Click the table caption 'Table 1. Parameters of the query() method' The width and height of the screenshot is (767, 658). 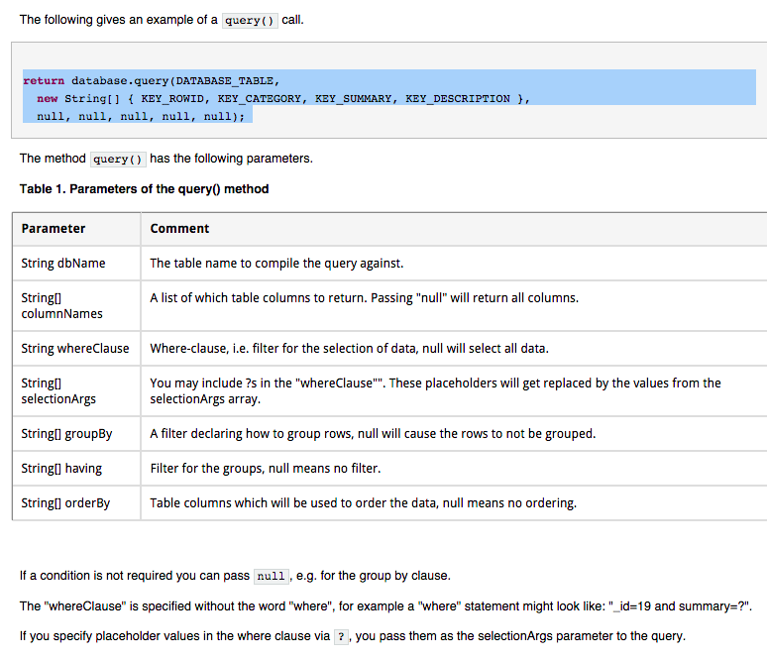[x=145, y=189]
